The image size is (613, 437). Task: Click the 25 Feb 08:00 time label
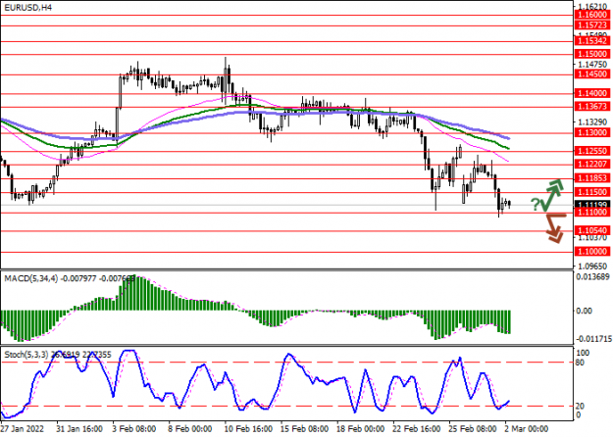coord(473,429)
